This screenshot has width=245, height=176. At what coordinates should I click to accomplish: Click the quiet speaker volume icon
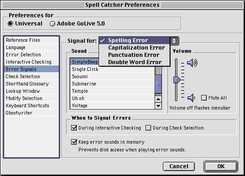tap(191, 98)
